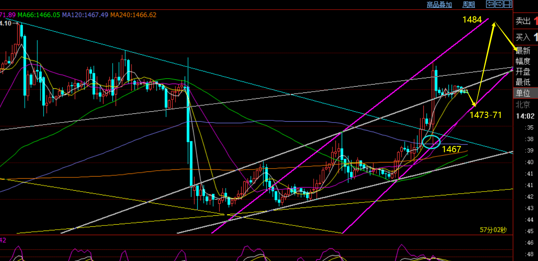Open the 商品叠加 overlay link
Image resolution: width=538 pixels, height=261 pixels.
439,5
